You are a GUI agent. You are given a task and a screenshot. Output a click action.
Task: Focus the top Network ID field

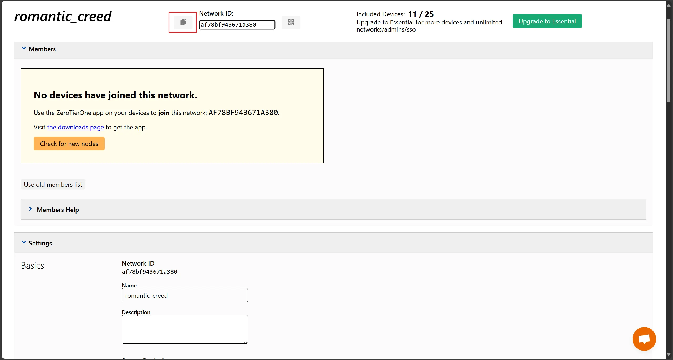[237, 25]
